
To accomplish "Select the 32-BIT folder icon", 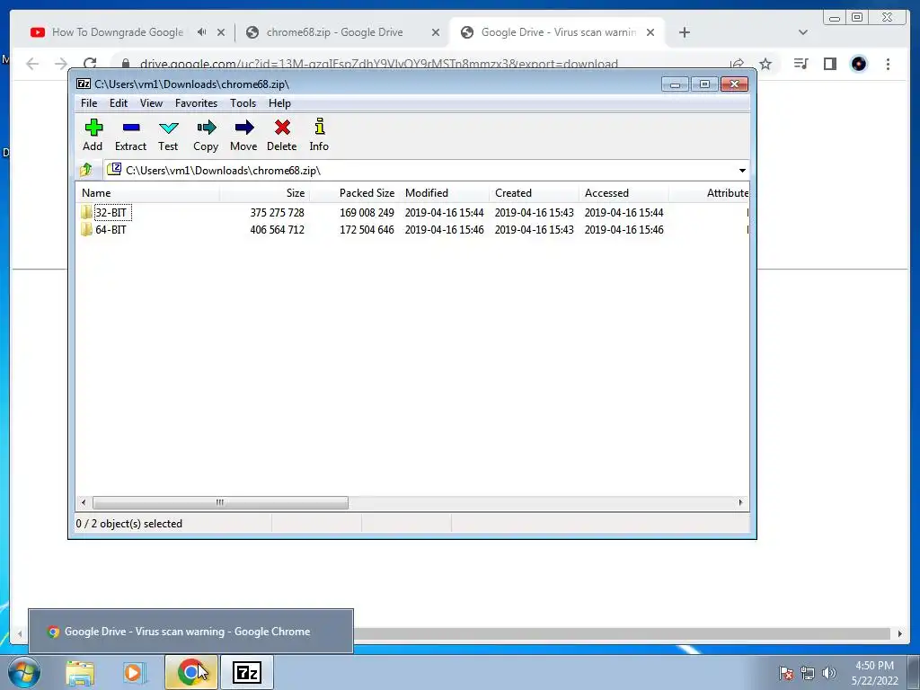I will pyautogui.click(x=86, y=212).
